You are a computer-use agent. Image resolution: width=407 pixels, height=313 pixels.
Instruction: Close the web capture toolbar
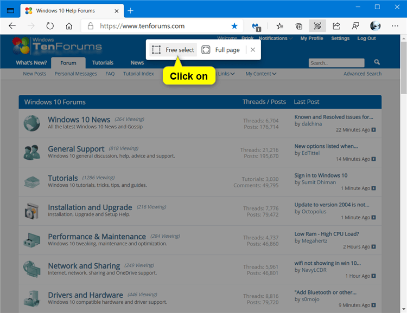253,49
